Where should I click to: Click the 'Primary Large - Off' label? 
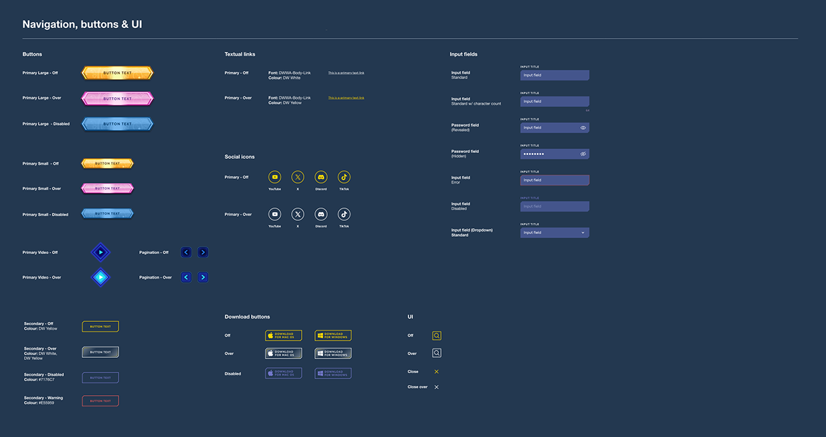(x=40, y=73)
